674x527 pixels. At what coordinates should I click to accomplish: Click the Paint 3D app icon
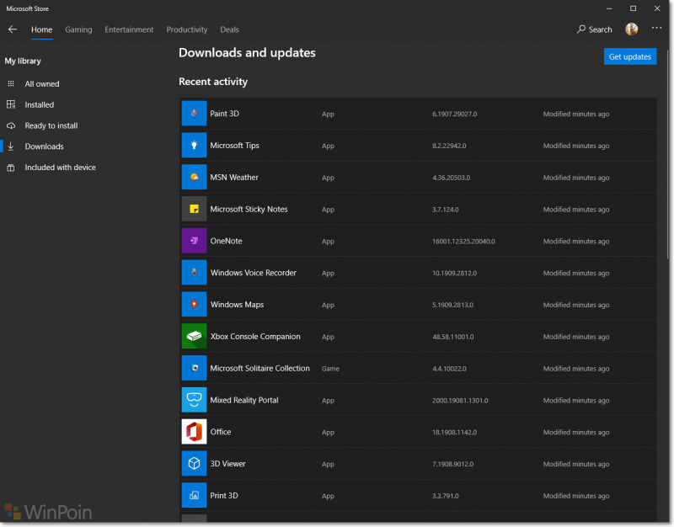194,114
